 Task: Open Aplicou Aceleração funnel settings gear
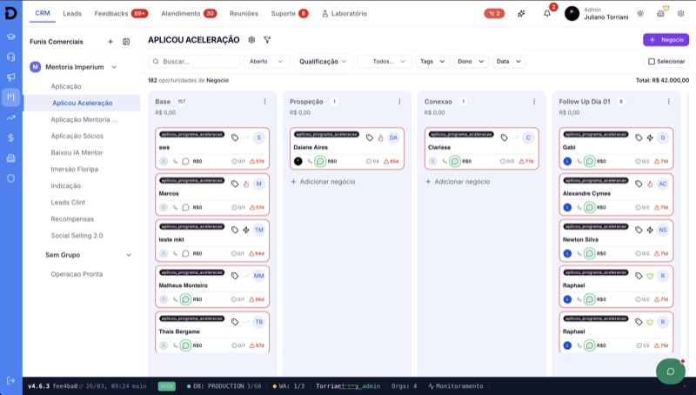click(x=251, y=40)
